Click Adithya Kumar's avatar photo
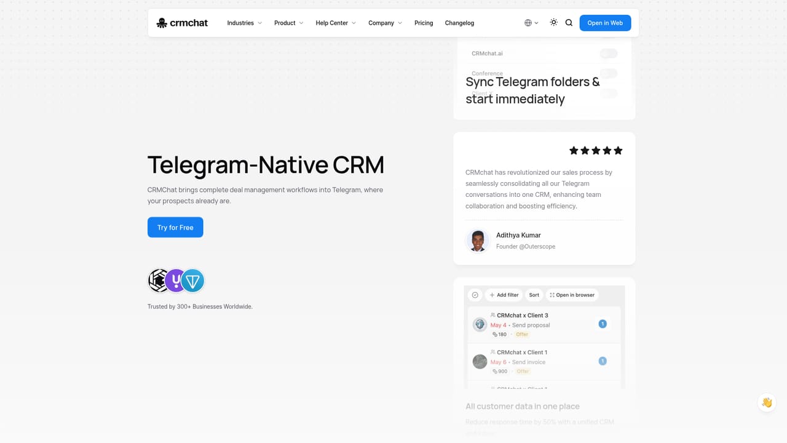Screen dimensions: 787x443 [x=478, y=240]
